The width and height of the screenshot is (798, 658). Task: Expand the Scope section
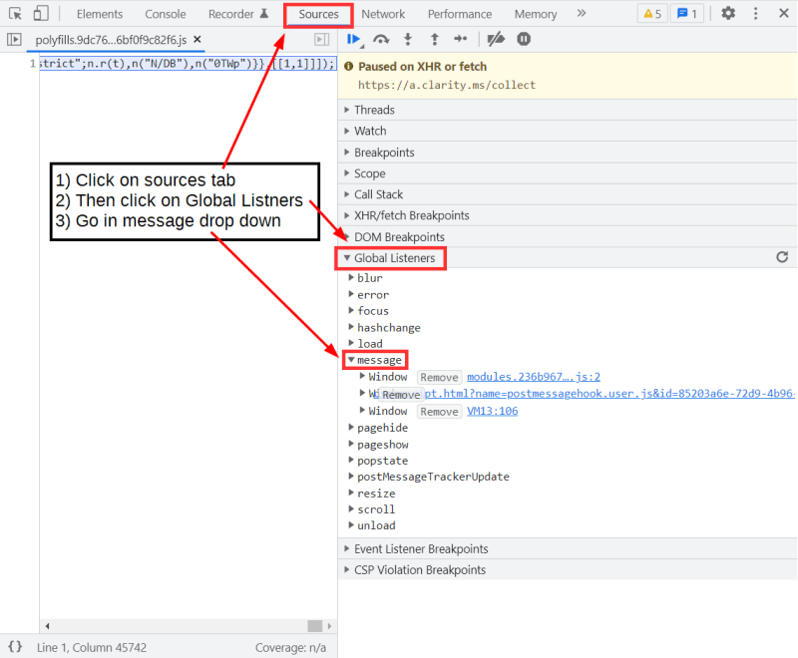pos(568,173)
